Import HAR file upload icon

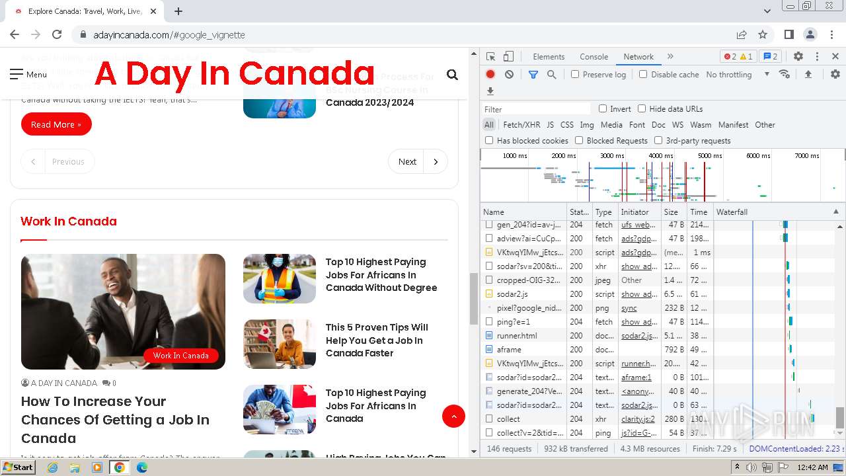(x=808, y=75)
